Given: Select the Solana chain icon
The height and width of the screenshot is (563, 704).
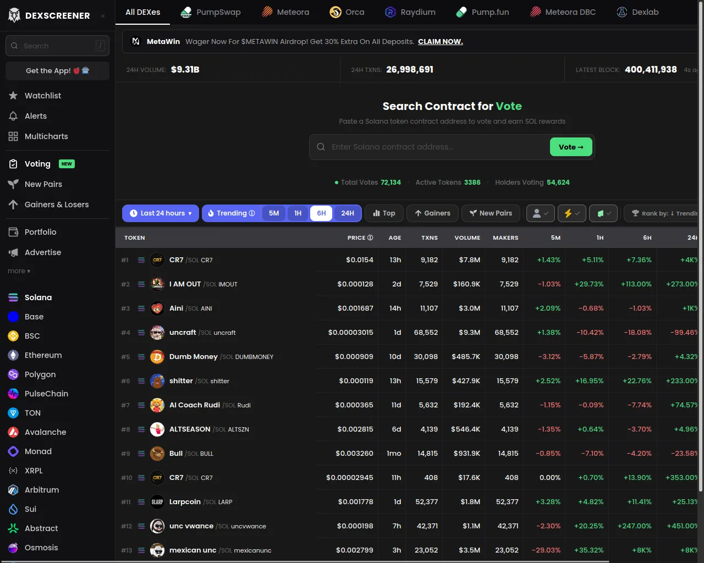Looking at the screenshot, I should pyautogui.click(x=13, y=297).
